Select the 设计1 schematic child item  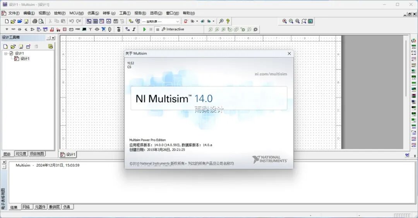pyautogui.click(x=22, y=59)
